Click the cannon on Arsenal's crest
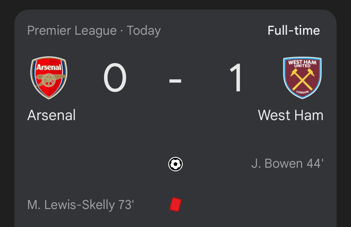 pyautogui.click(x=48, y=79)
